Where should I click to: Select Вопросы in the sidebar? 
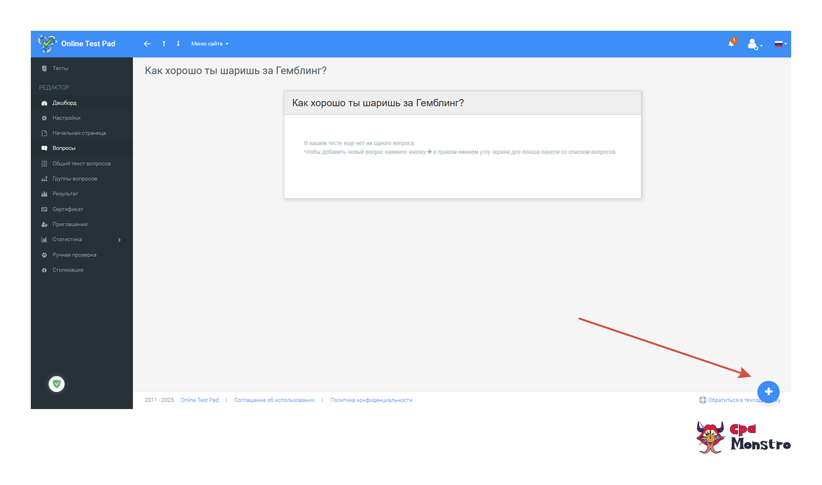point(82,148)
